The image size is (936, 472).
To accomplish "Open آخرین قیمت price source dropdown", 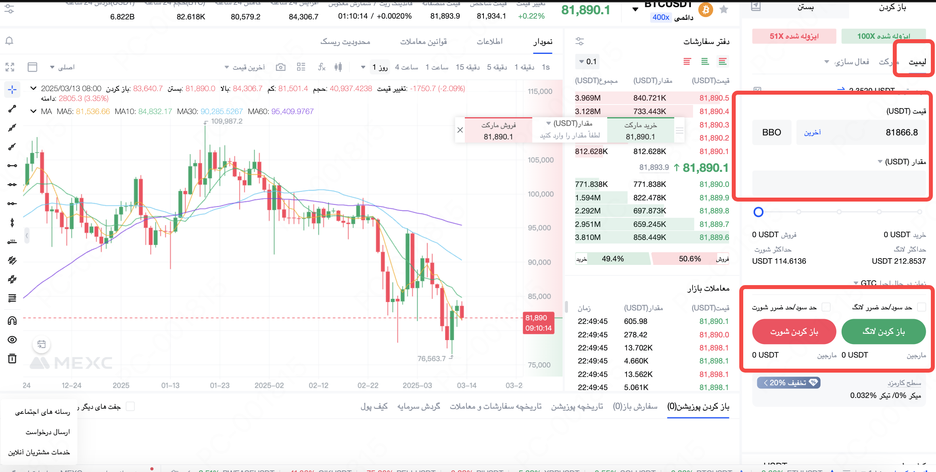I will [x=245, y=67].
